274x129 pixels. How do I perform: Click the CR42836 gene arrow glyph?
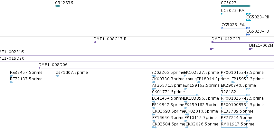pos(57,6)
